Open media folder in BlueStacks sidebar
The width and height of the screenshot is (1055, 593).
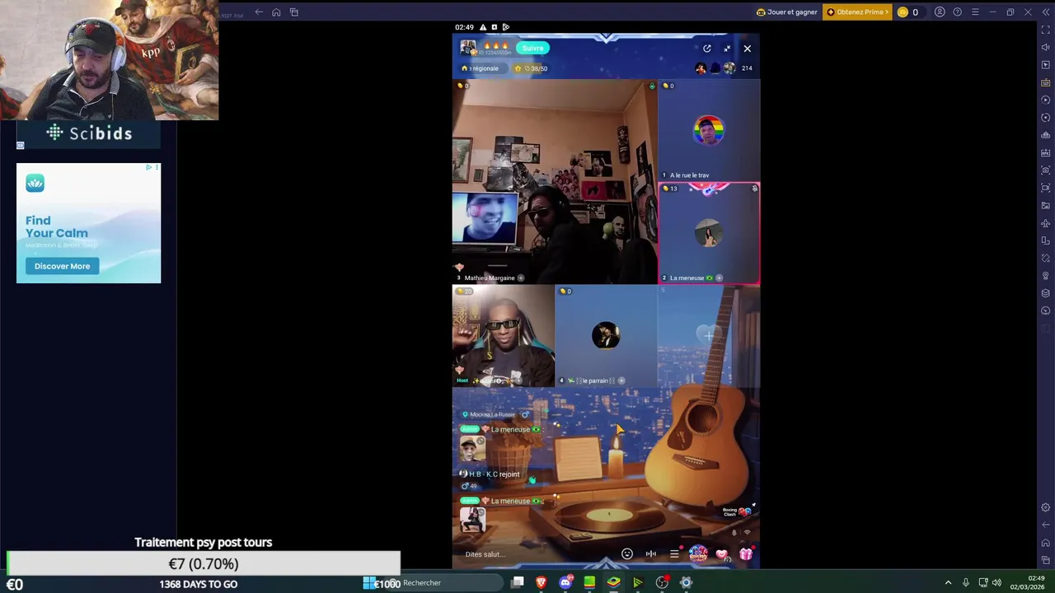click(1046, 206)
